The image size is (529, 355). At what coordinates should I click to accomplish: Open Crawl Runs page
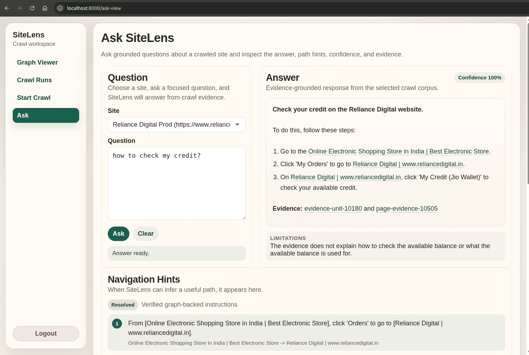tap(46, 80)
